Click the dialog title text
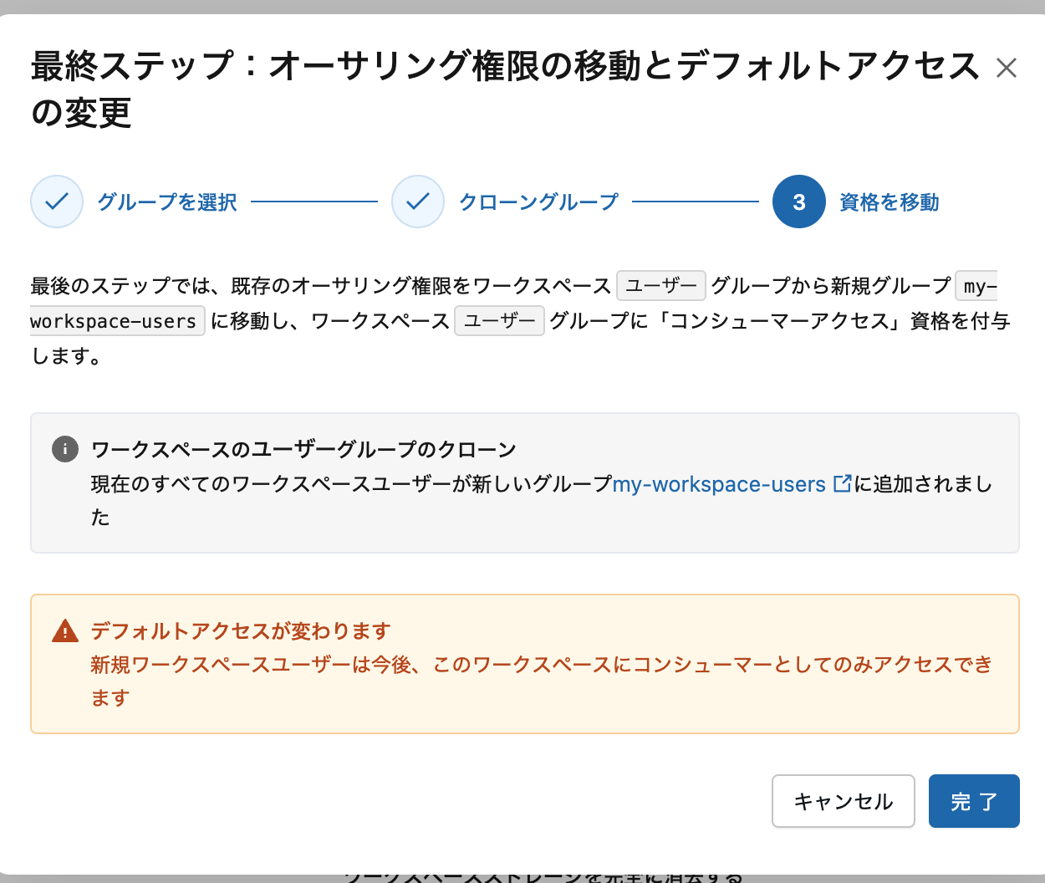The width and height of the screenshot is (1045, 883). tap(502, 67)
